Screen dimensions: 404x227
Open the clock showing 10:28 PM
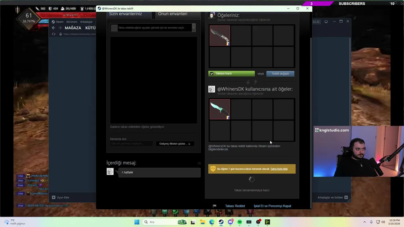click(395, 222)
